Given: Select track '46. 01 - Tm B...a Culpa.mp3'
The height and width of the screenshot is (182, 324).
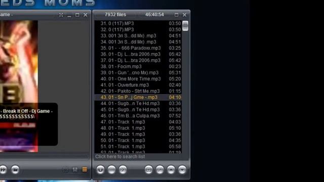Looking at the screenshot, I should coord(138,116).
